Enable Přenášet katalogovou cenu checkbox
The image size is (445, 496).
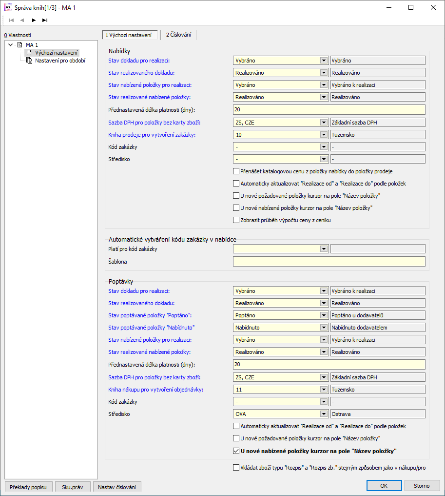[236, 171]
